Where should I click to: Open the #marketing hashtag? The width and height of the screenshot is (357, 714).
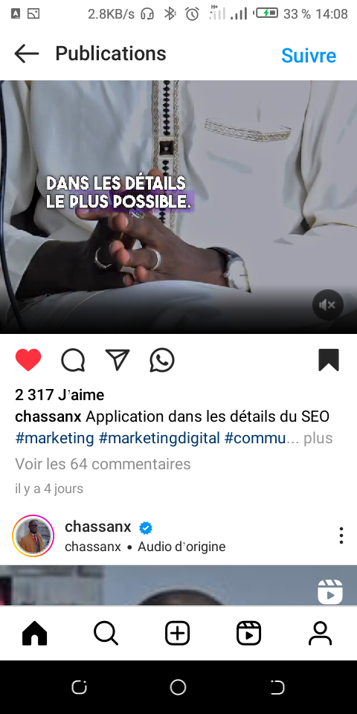tap(54, 438)
